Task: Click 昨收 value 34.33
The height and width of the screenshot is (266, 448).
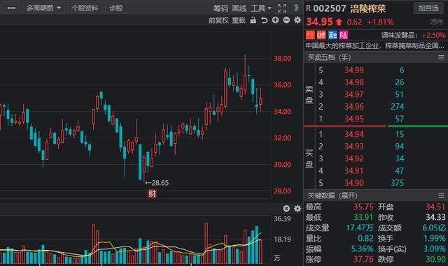Action: [435, 217]
